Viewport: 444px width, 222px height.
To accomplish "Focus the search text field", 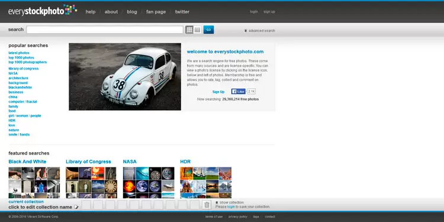I will coord(105,30).
